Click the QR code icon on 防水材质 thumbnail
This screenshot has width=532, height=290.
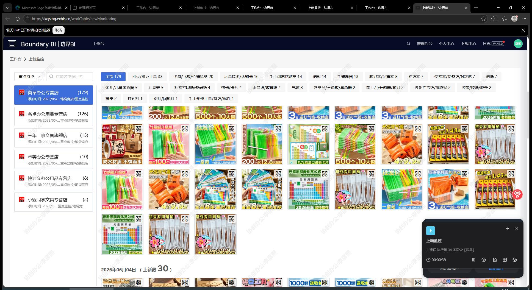138,129
